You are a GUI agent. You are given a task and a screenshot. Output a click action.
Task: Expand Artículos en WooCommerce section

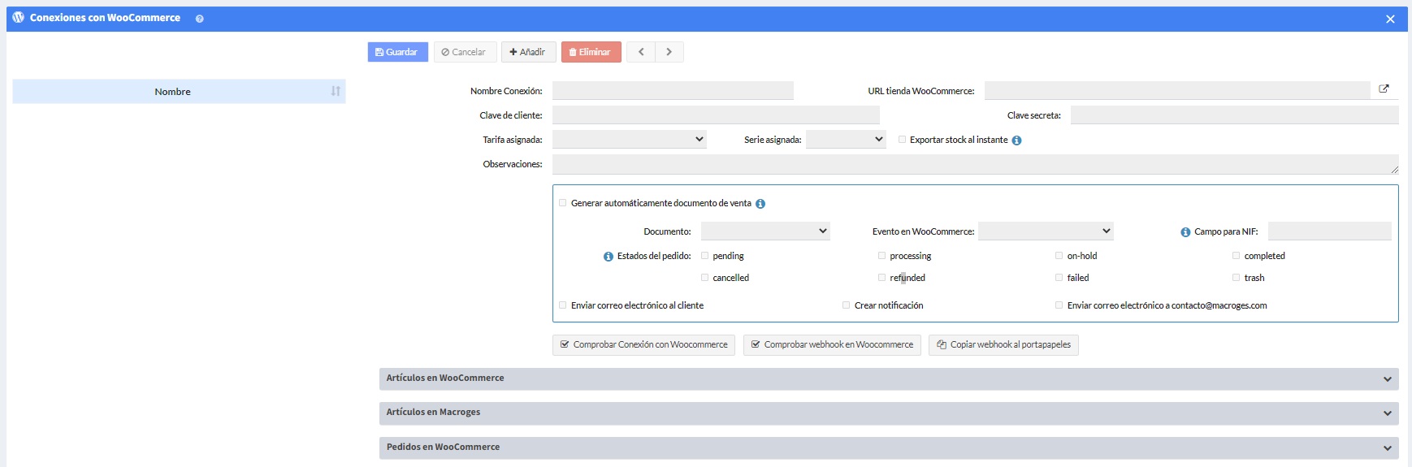(x=889, y=378)
